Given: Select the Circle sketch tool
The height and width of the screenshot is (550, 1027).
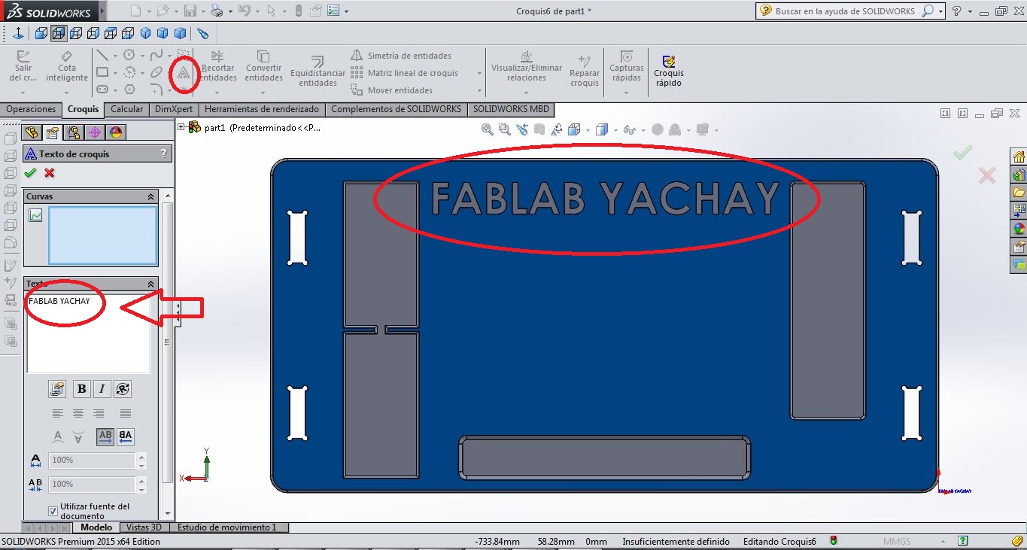Looking at the screenshot, I should pyautogui.click(x=129, y=56).
